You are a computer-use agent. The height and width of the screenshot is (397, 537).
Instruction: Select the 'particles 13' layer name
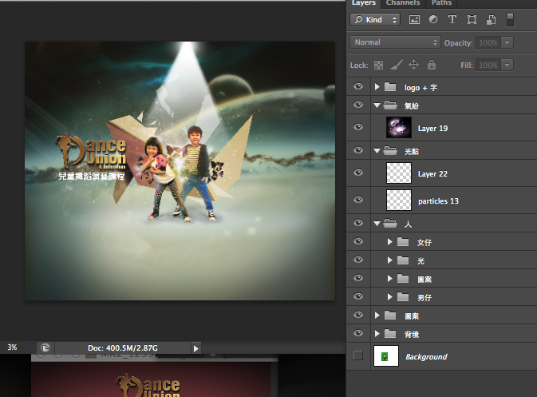(438, 201)
